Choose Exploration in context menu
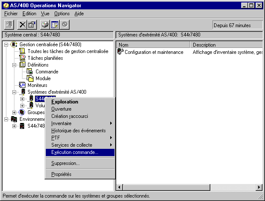This screenshot has width=265, height=201. [80, 102]
